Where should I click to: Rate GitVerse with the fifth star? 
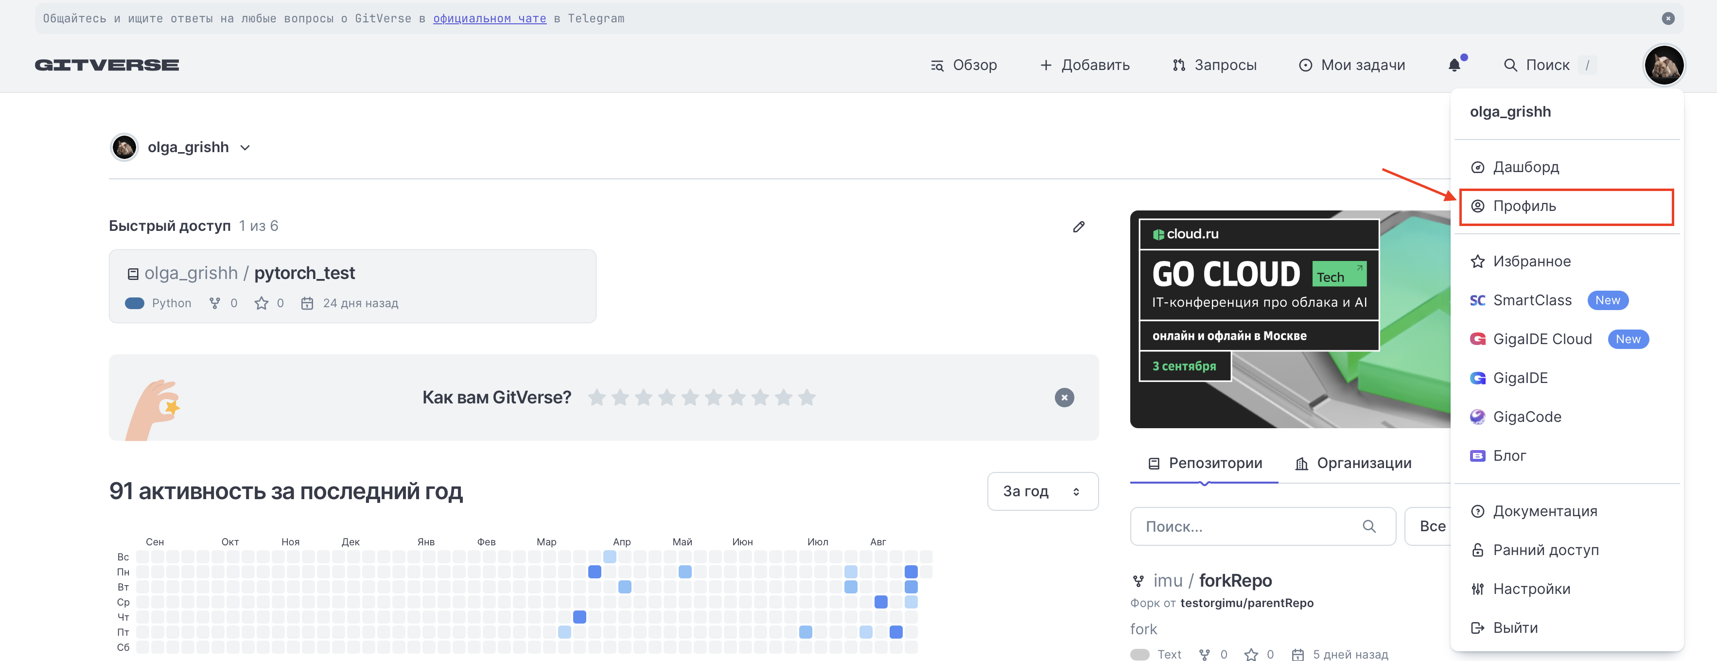pyautogui.click(x=690, y=397)
